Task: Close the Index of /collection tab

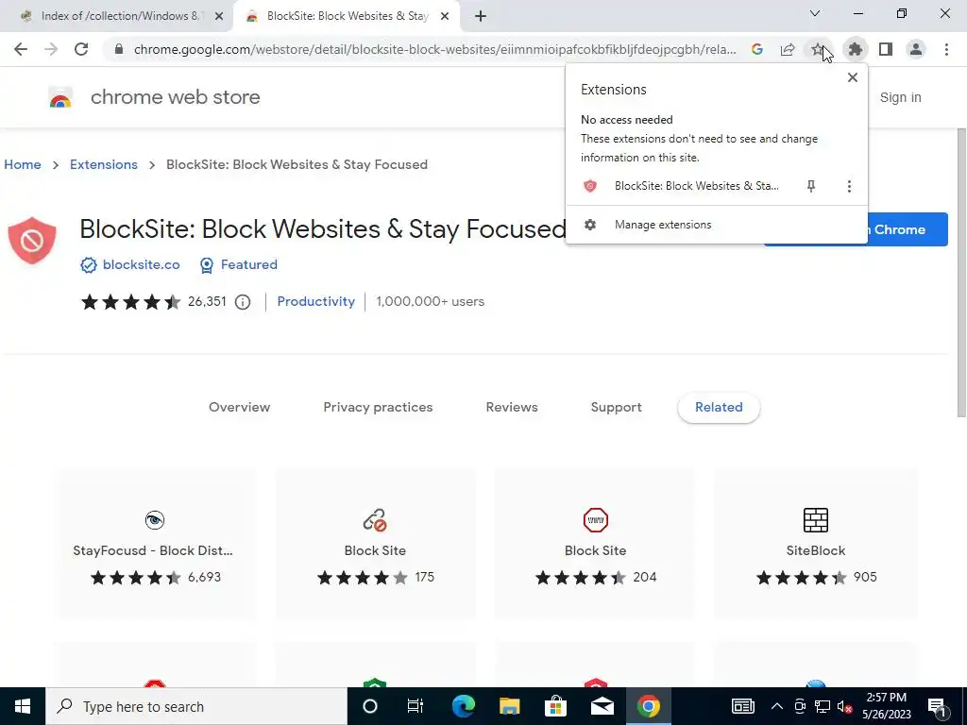Action: 219,17
